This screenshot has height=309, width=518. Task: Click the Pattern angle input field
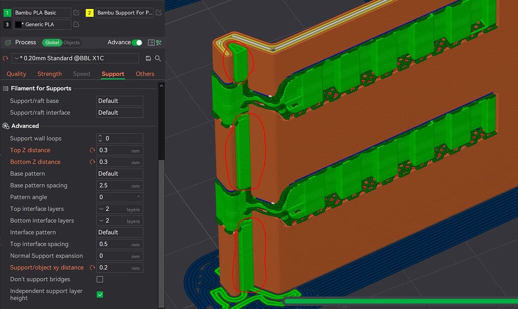click(120, 197)
